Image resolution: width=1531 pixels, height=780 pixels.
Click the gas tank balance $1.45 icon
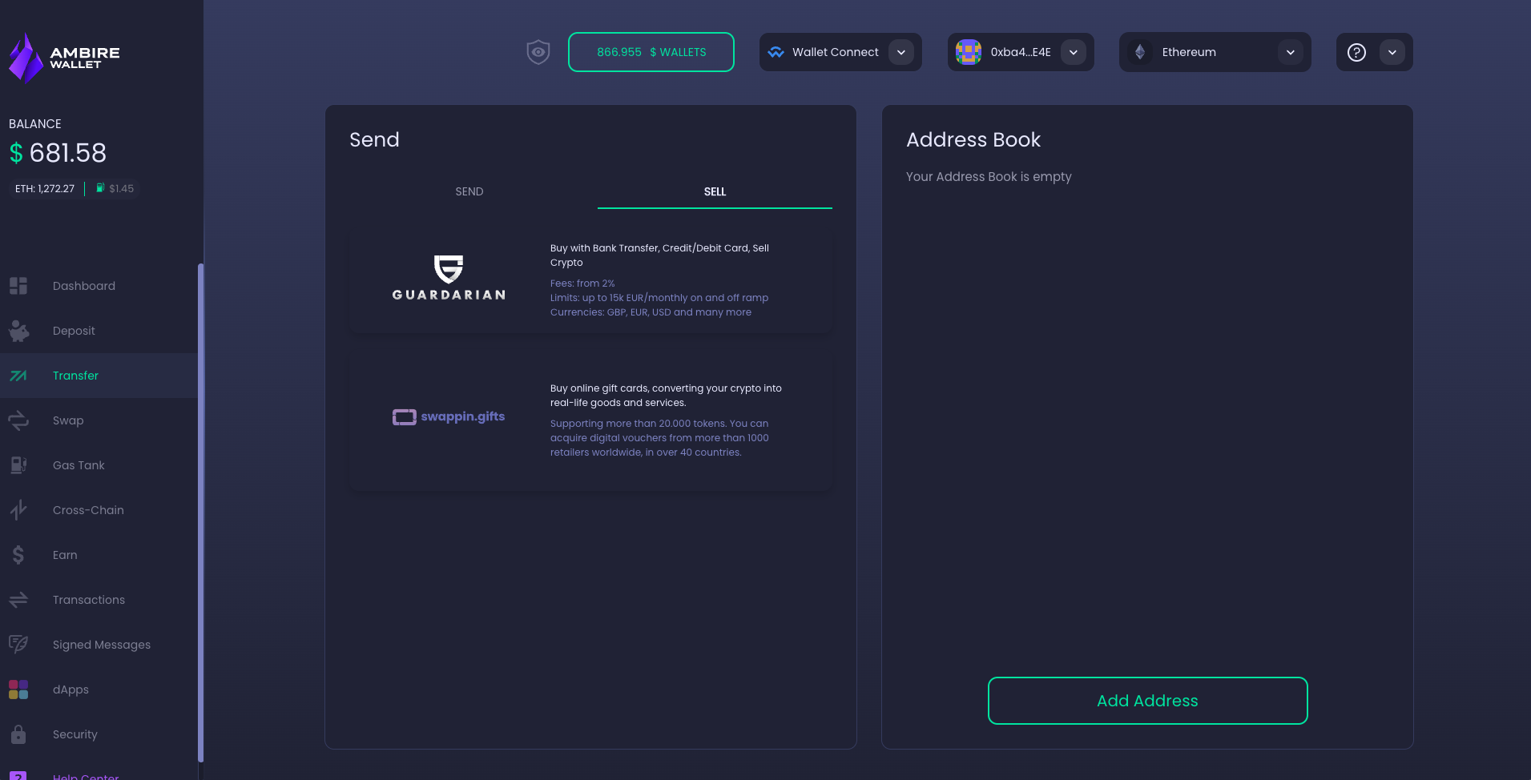pos(100,188)
